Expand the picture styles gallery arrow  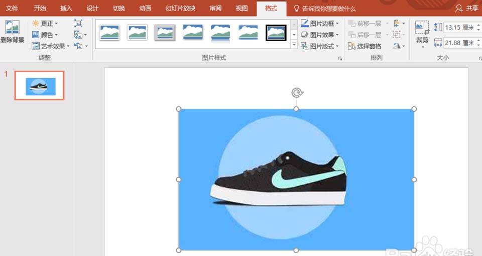coord(294,45)
